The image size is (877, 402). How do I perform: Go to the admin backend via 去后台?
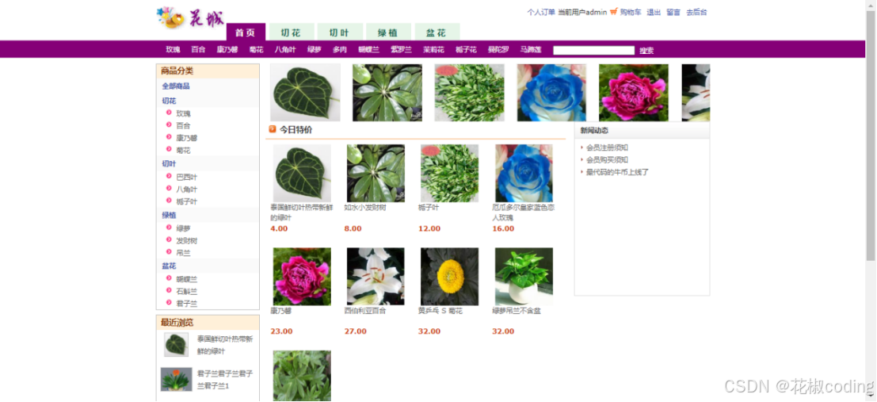[x=697, y=12]
